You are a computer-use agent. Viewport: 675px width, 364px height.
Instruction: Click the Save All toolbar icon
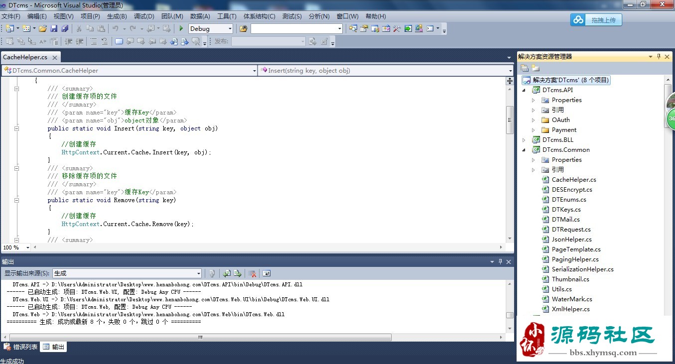click(x=65, y=28)
